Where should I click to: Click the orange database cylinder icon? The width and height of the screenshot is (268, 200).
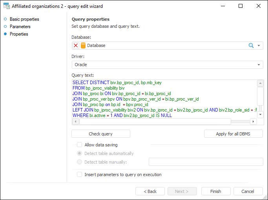(x=83, y=45)
